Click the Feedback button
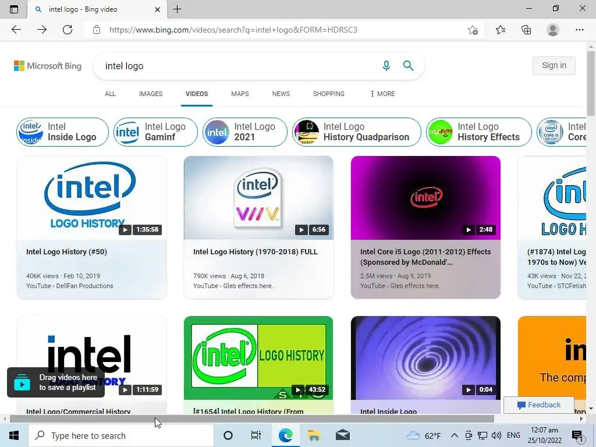596x447 pixels. click(x=538, y=405)
